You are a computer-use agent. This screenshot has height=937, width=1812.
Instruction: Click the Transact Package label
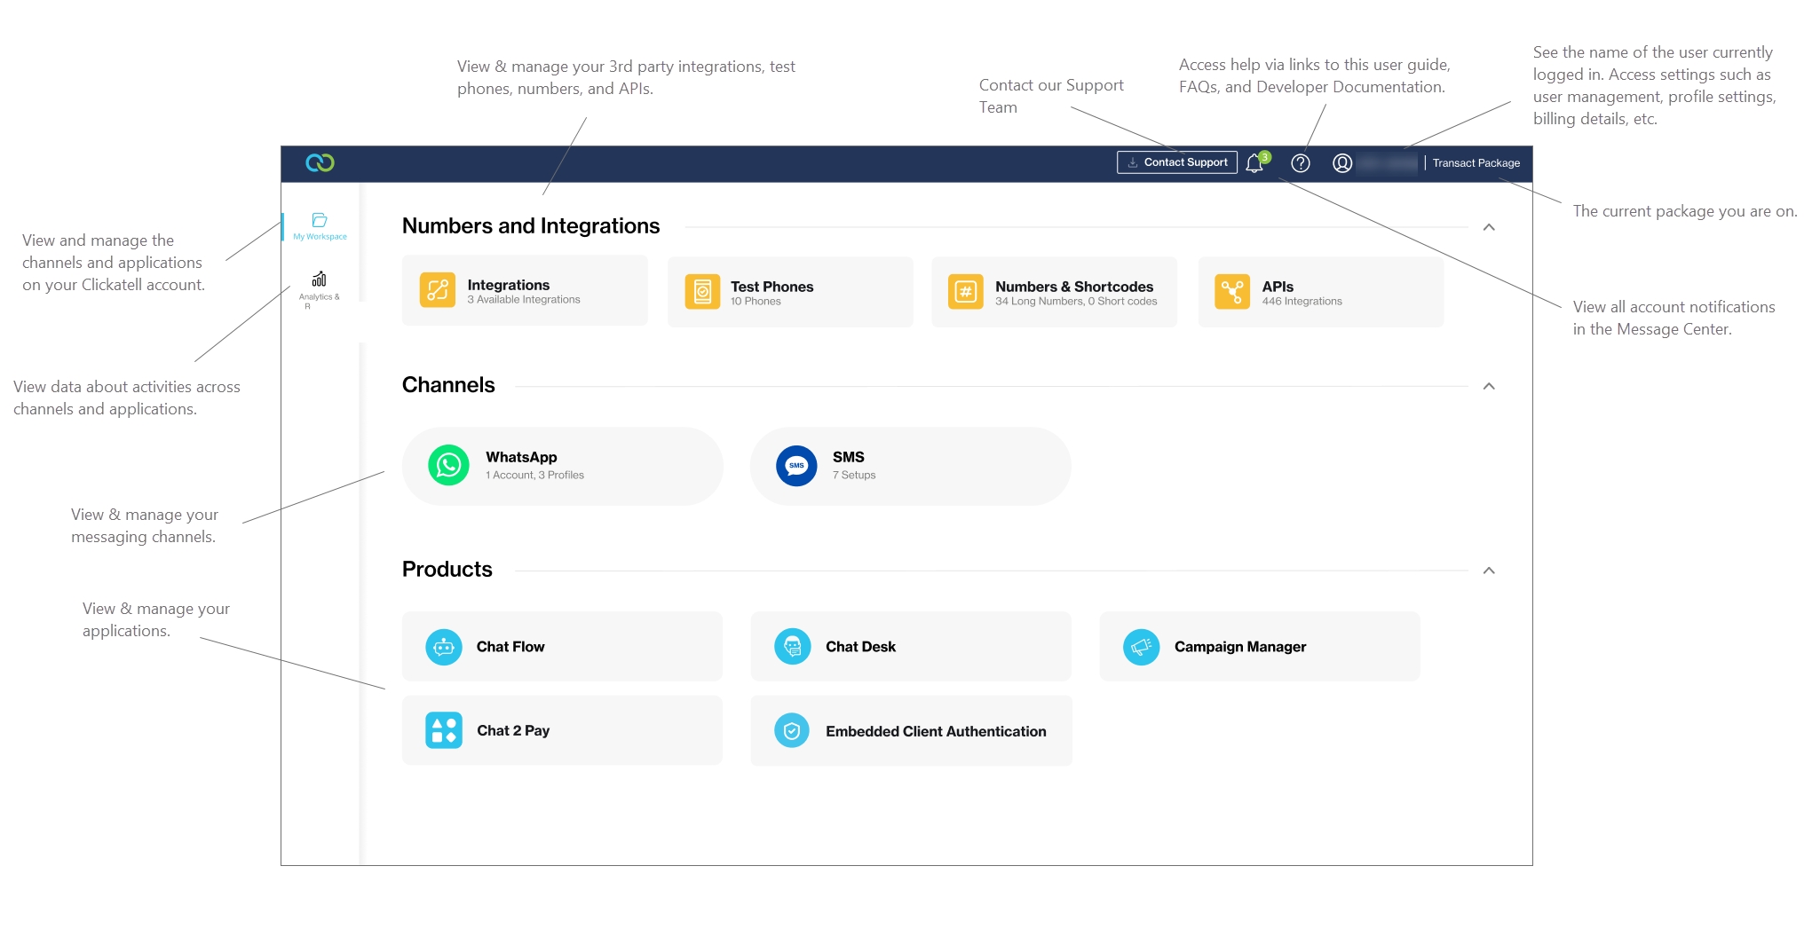point(1476,163)
